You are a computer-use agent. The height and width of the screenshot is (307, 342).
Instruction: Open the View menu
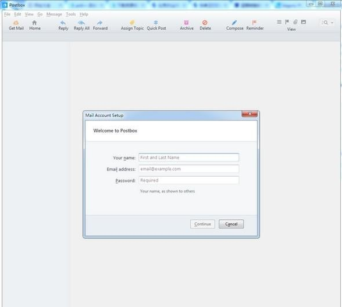click(x=29, y=15)
